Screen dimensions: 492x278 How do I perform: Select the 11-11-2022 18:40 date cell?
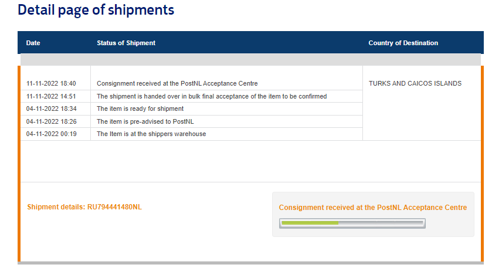point(51,83)
